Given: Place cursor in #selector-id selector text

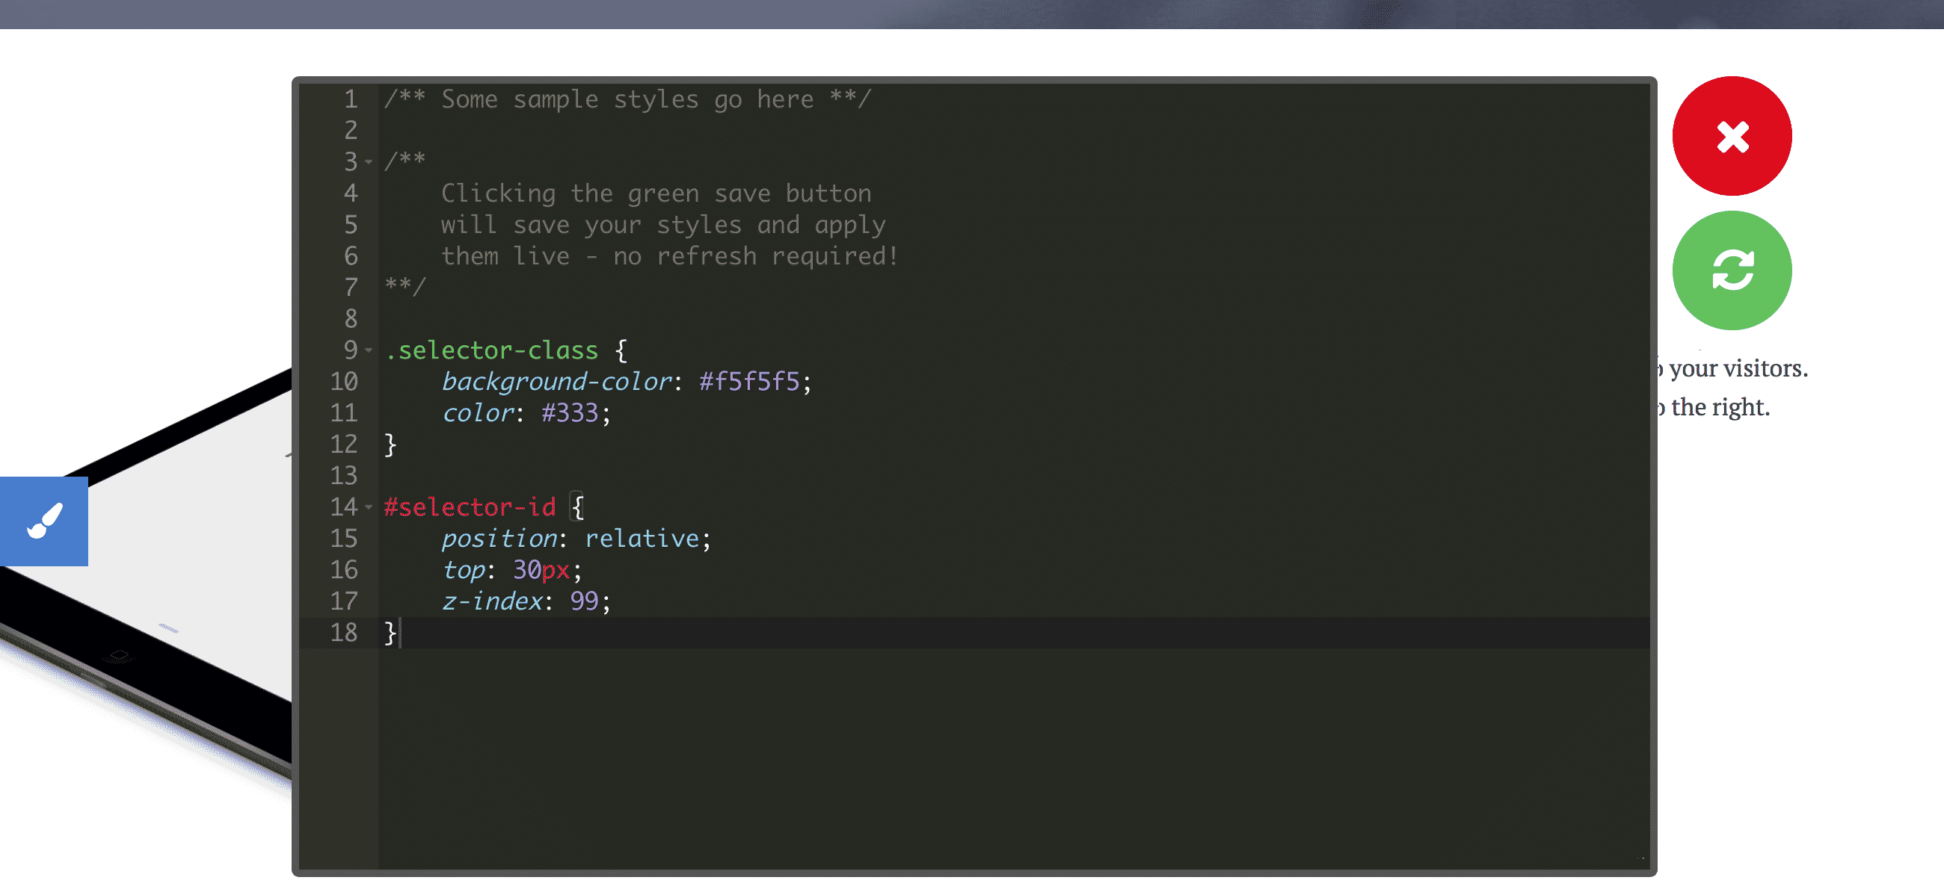Looking at the screenshot, I should click(470, 507).
